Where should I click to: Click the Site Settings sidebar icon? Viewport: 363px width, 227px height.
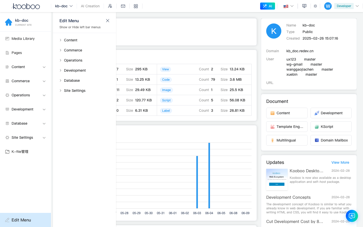(x=7, y=137)
